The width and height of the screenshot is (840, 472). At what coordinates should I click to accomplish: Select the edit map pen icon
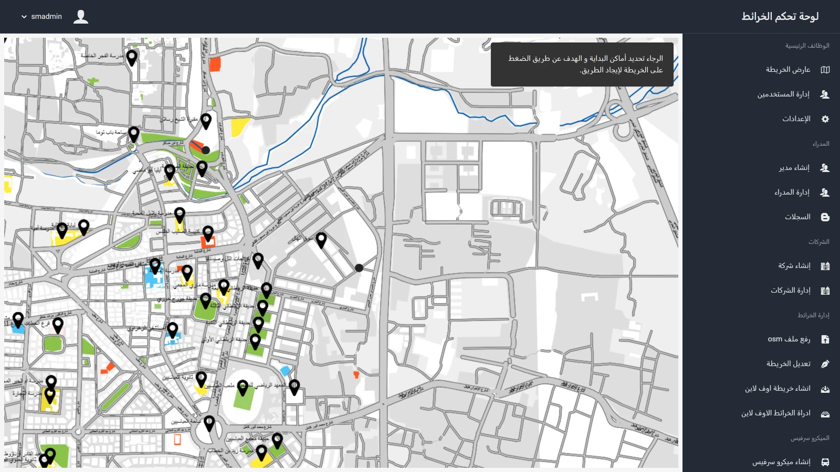tap(825, 364)
